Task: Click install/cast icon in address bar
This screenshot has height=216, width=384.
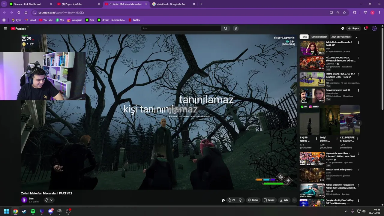Action: [x=331, y=13]
